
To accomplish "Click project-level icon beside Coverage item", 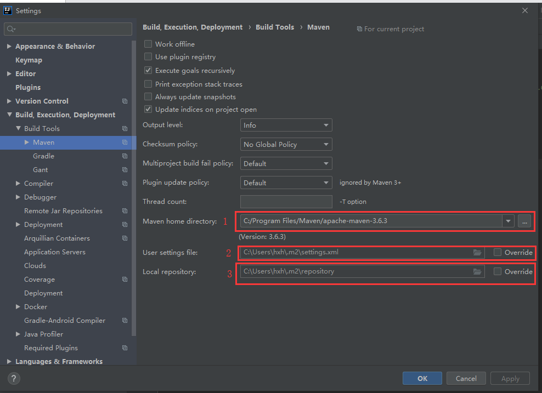I will point(125,280).
